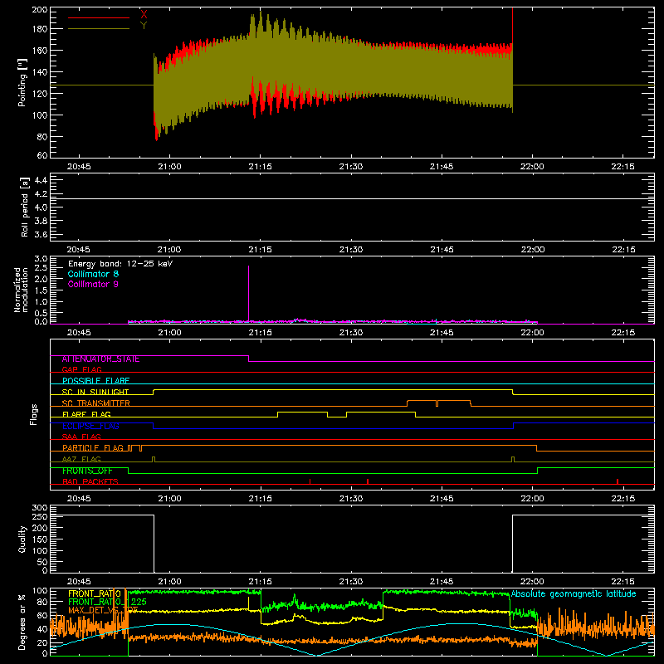Click the "Roll period [s]" axis title
The height and width of the screenshot is (664, 664).
pos(25,207)
